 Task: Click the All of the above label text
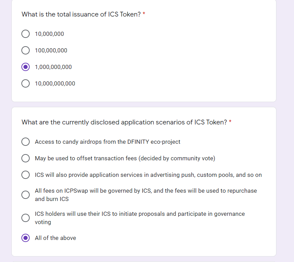(55, 238)
